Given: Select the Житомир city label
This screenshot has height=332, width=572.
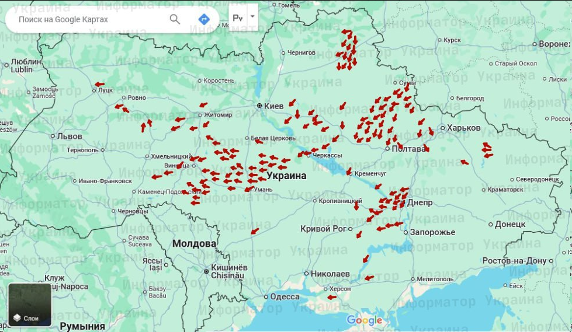Looking at the screenshot, I should [x=218, y=115].
